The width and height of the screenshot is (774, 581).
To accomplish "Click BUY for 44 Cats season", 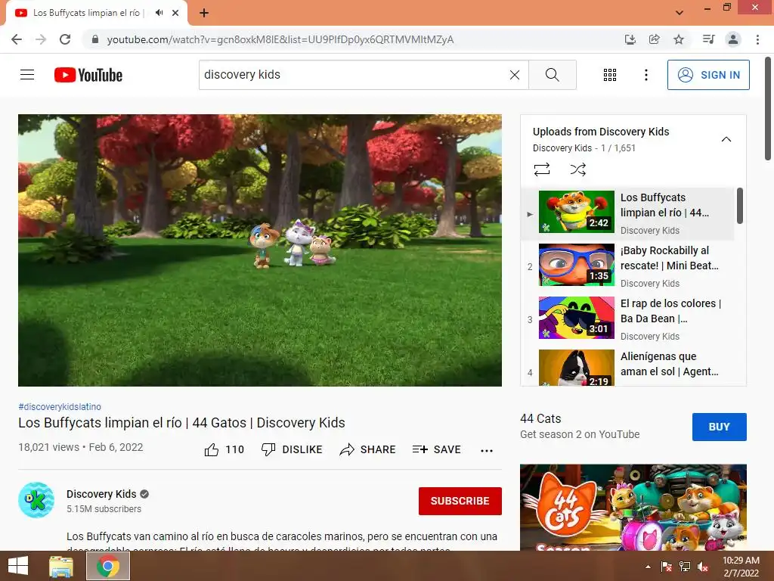I will 720,427.
